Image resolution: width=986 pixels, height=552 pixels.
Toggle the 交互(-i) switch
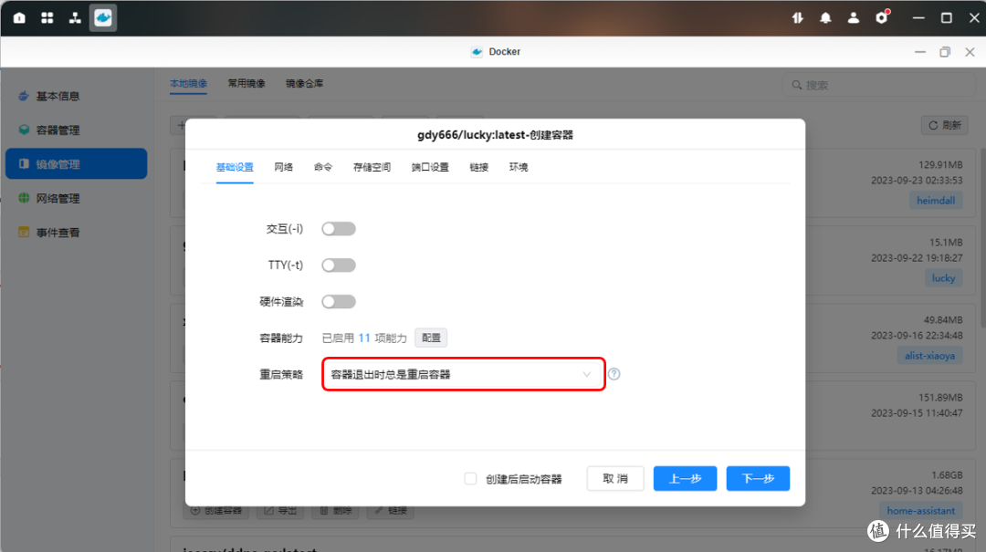pos(338,229)
